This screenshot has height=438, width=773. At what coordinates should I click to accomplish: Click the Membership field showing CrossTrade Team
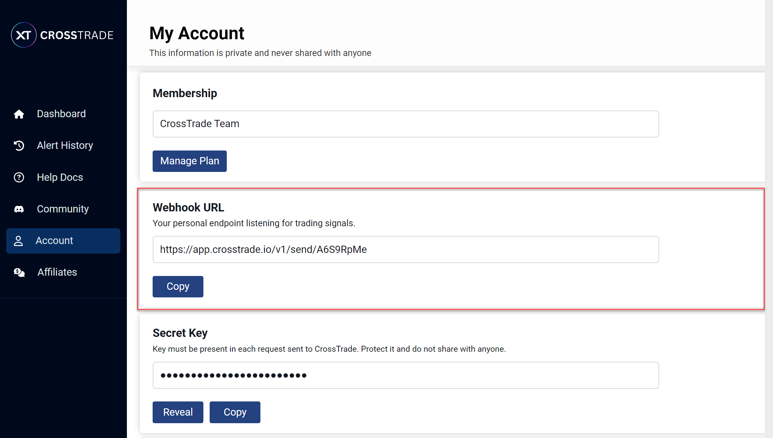point(405,124)
